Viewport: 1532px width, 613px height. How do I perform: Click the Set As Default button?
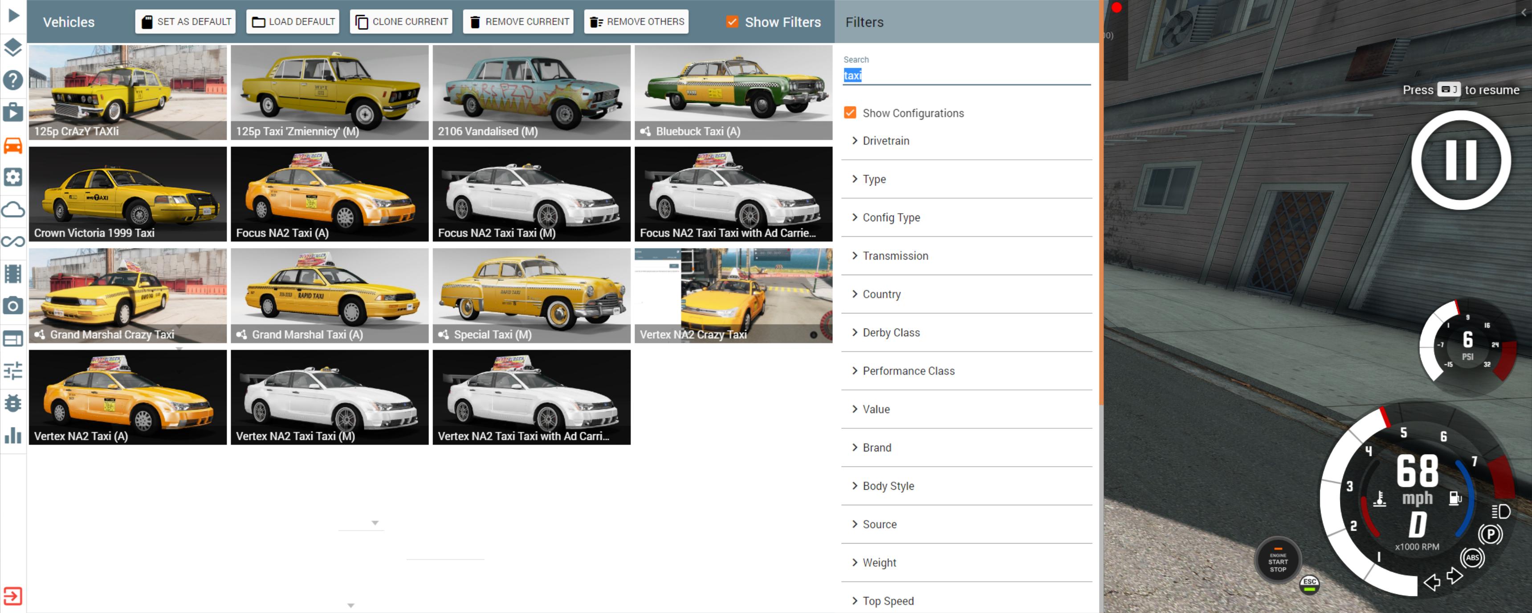(186, 22)
